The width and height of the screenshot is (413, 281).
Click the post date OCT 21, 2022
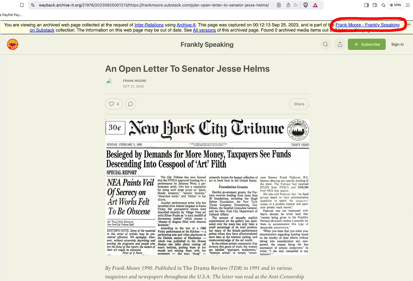(133, 86)
